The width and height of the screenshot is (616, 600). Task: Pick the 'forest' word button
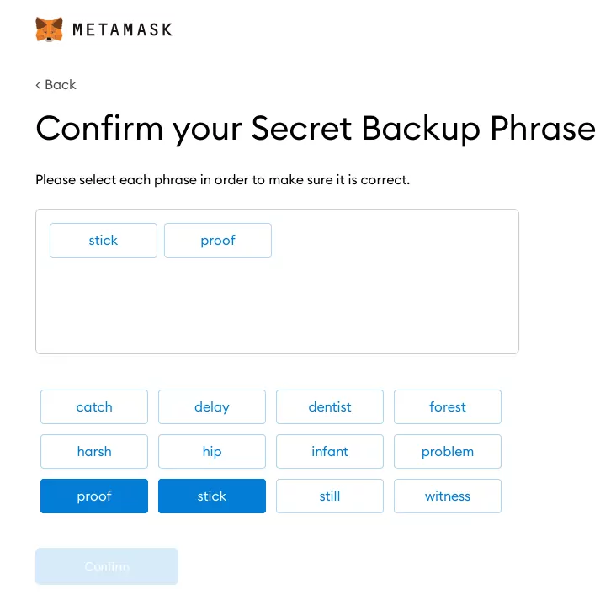pyautogui.click(x=448, y=407)
